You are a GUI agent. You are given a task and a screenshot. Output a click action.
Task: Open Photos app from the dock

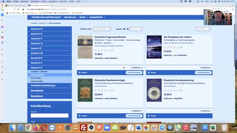pos(146,127)
